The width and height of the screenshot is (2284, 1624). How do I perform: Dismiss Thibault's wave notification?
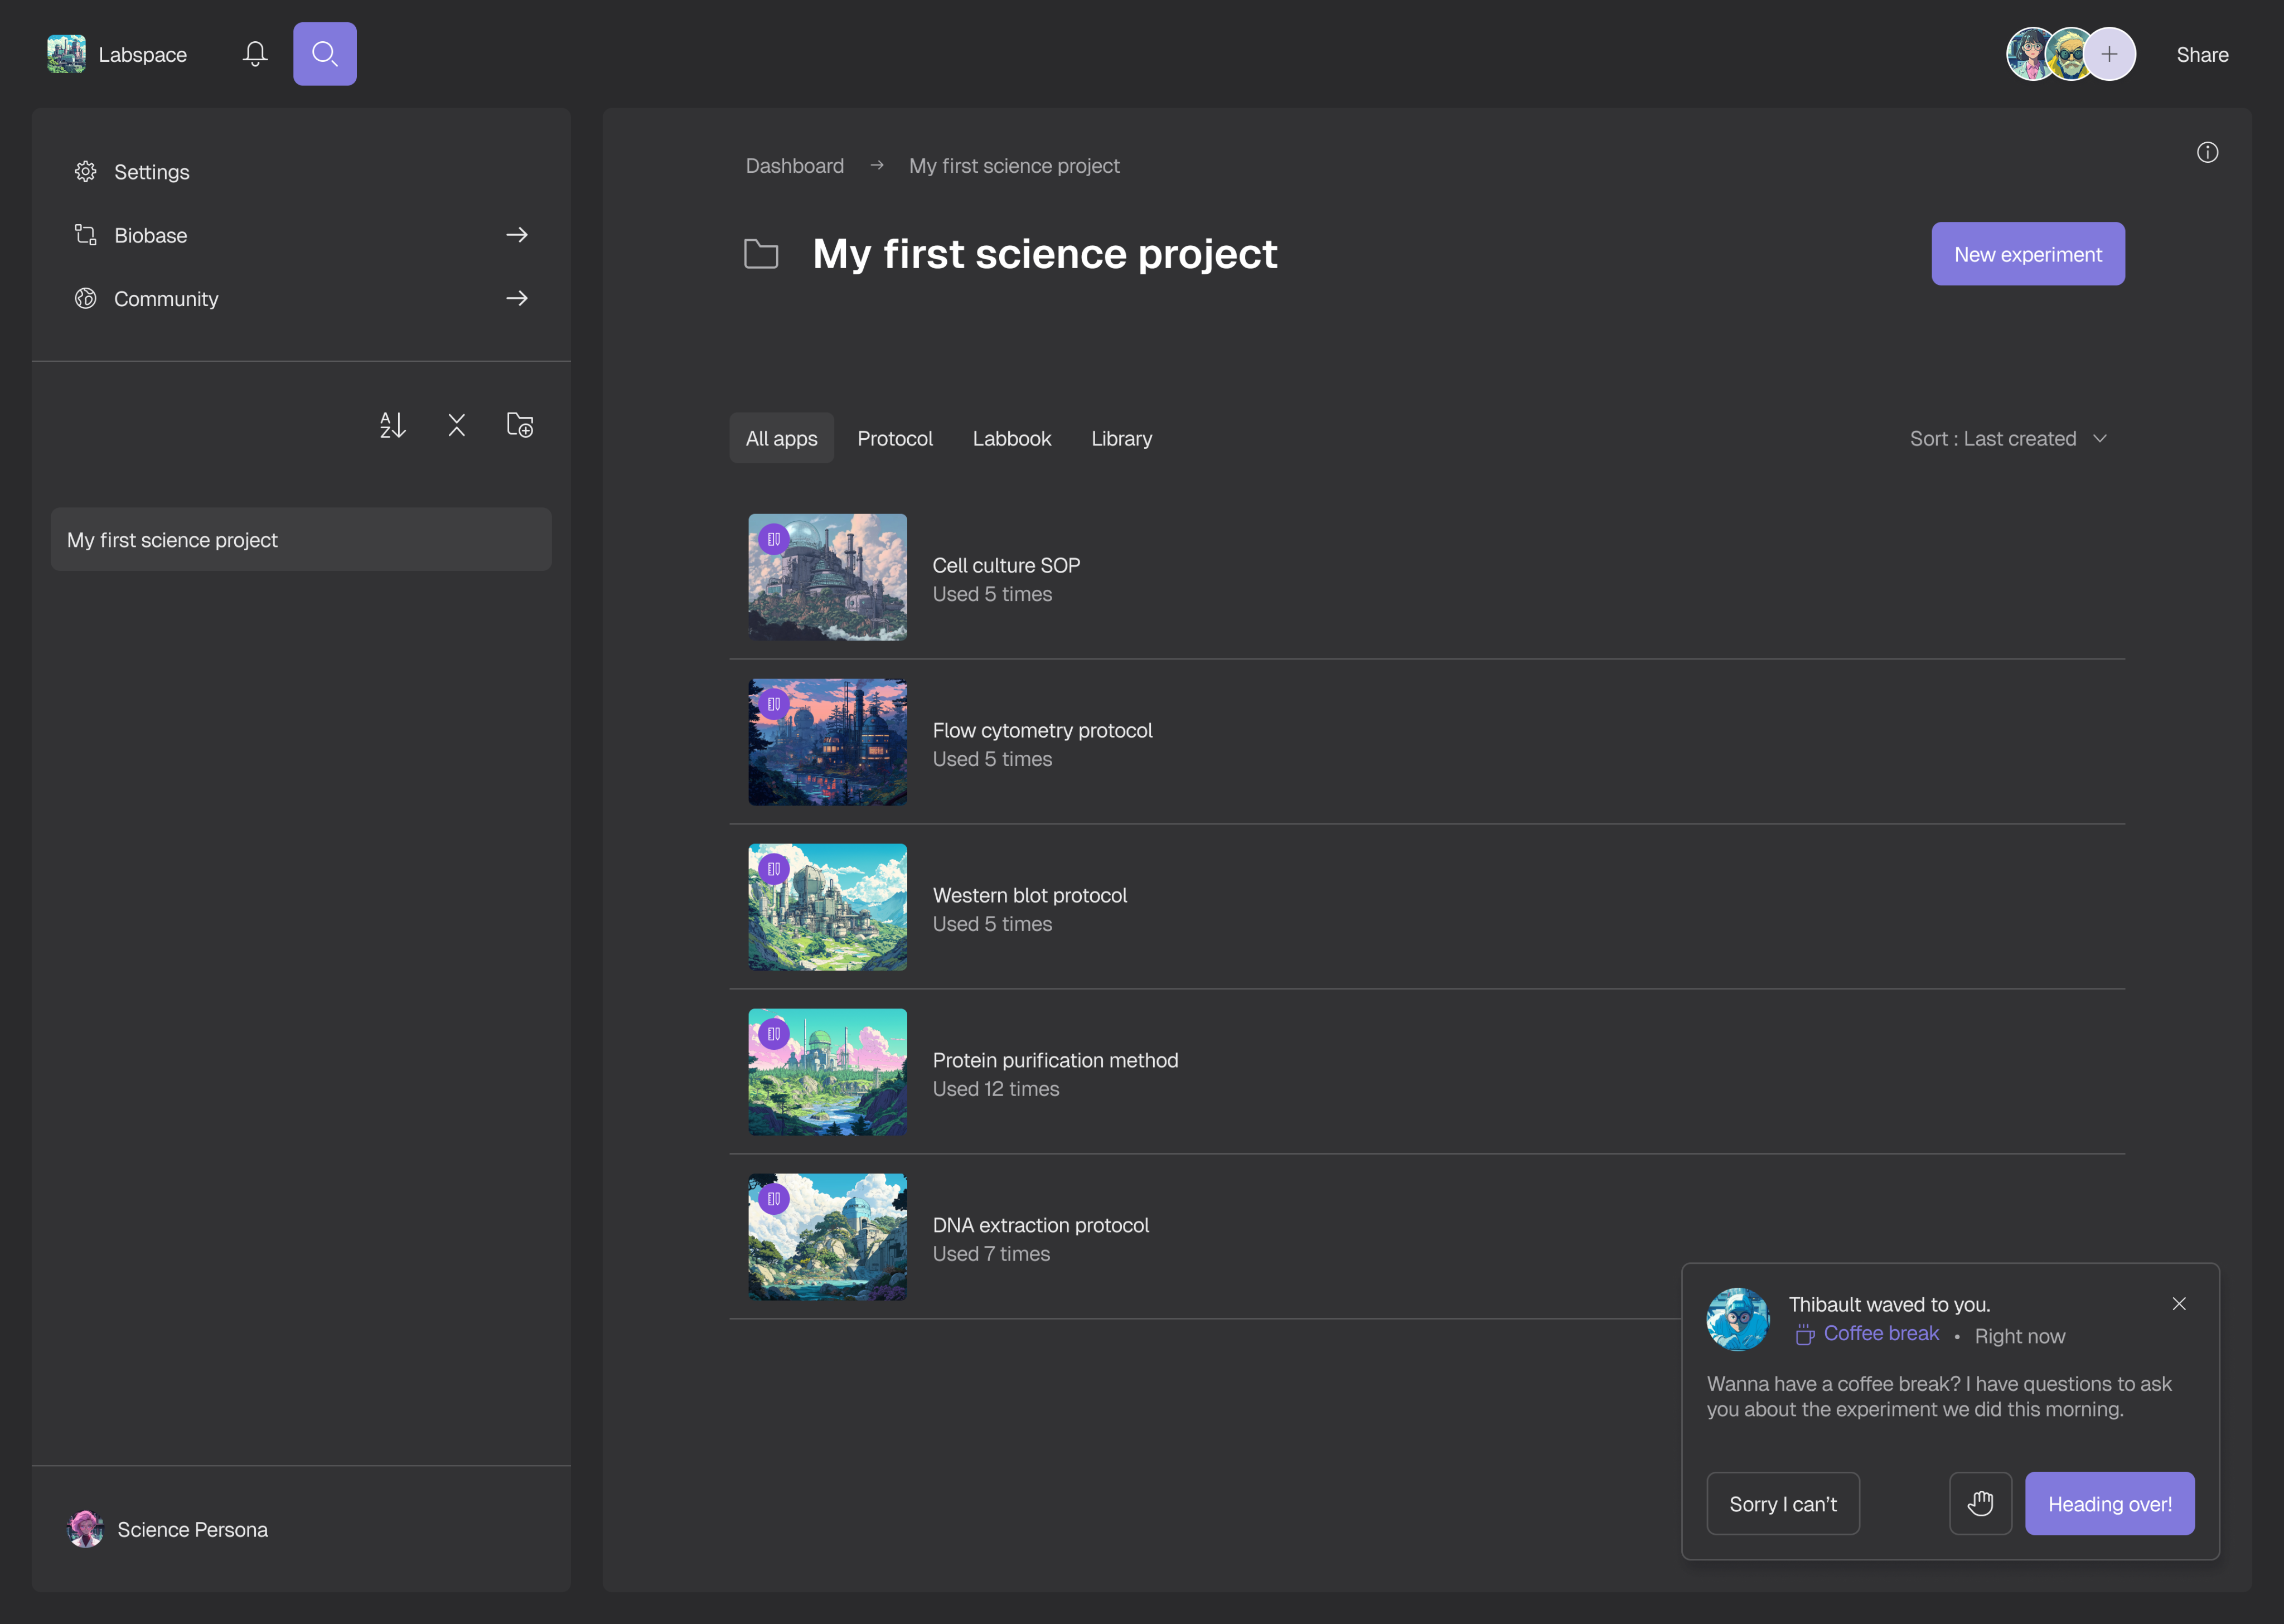(x=2179, y=1304)
